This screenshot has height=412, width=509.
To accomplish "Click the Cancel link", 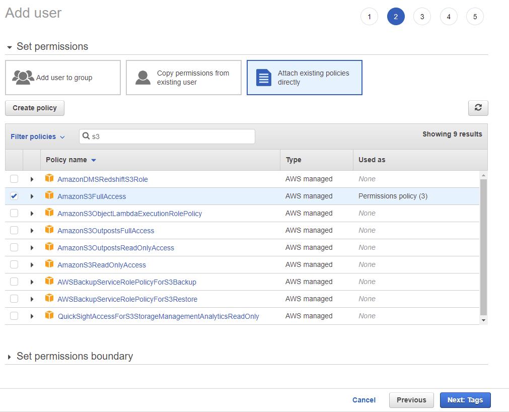I will click(364, 400).
